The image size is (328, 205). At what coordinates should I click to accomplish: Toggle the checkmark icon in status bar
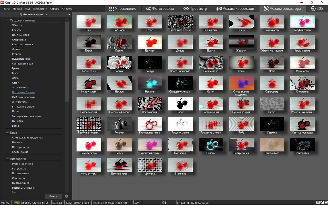(x=326, y=202)
